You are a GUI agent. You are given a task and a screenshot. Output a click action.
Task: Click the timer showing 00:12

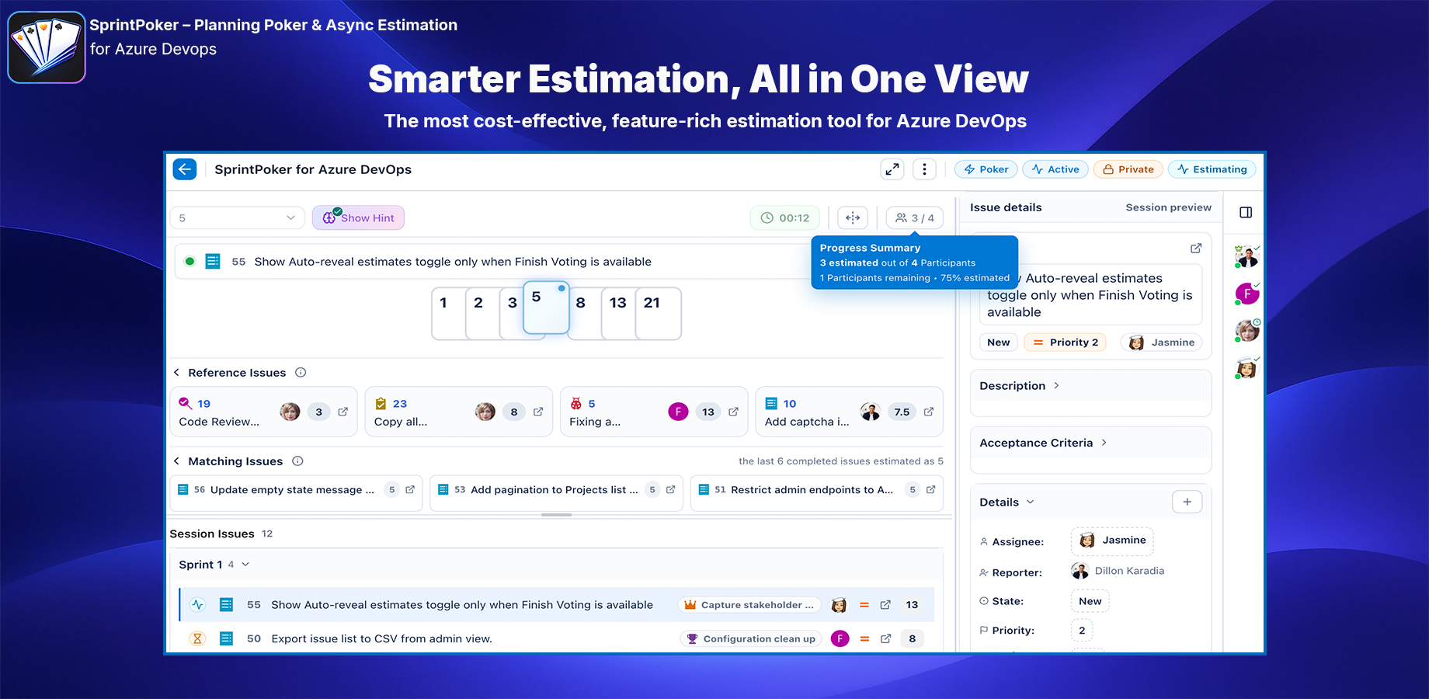pos(785,218)
